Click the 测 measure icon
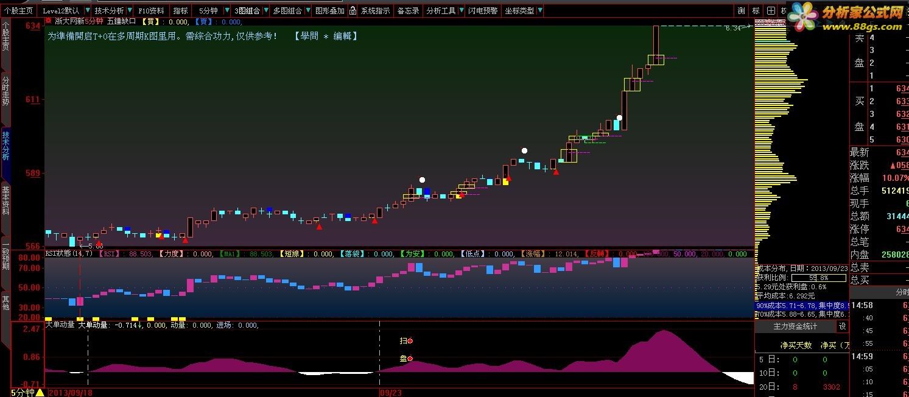This screenshot has height=397, width=909. [741, 10]
